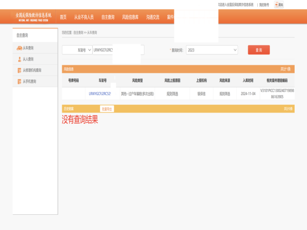Open the 沟通交流 navigation tab
This screenshot has width=307, height=230.
click(152, 17)
